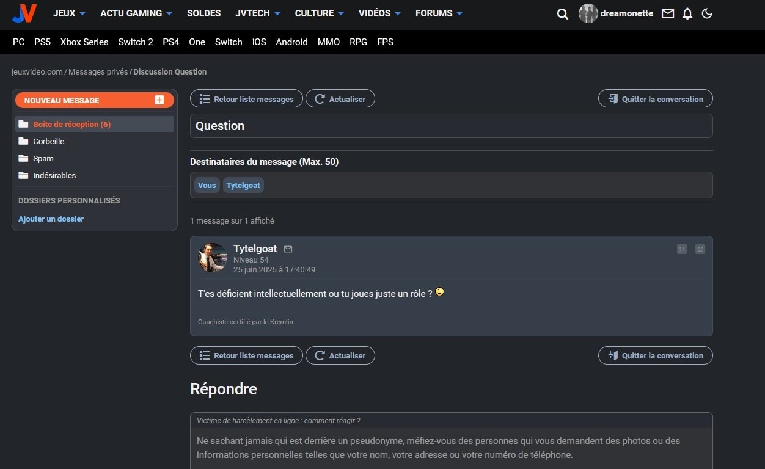Viewport: 765px width, 469px height.
Task: Click top Retour liste messages button
Action: [x=246, y=99]
